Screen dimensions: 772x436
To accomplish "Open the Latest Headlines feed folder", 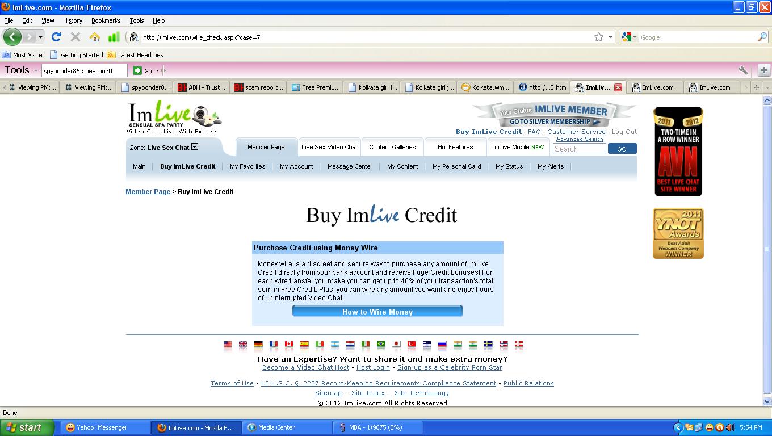I will [x=135, y=55].
